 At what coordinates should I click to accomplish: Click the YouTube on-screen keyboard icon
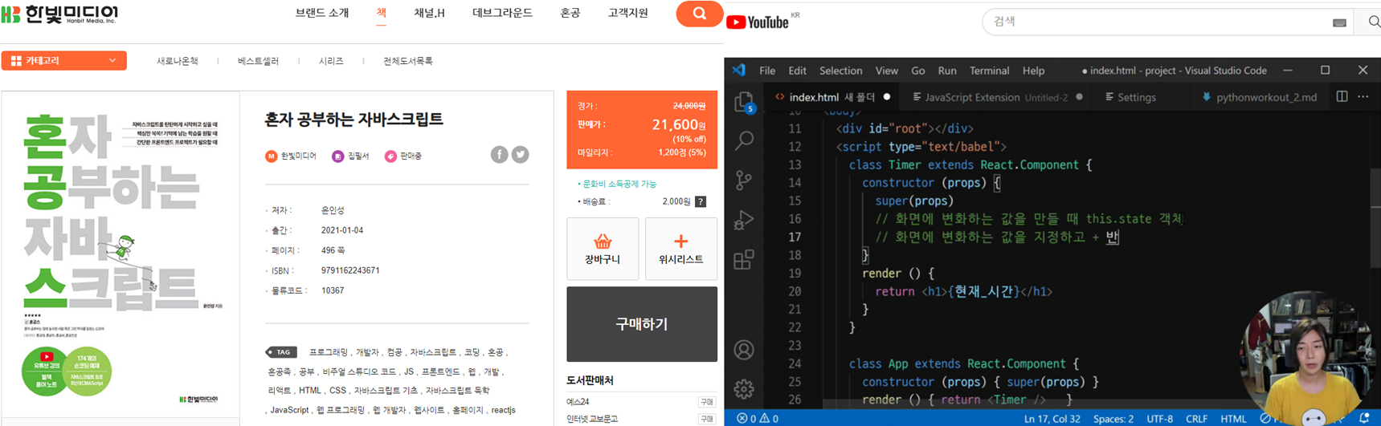click(x=1339, y=22)
